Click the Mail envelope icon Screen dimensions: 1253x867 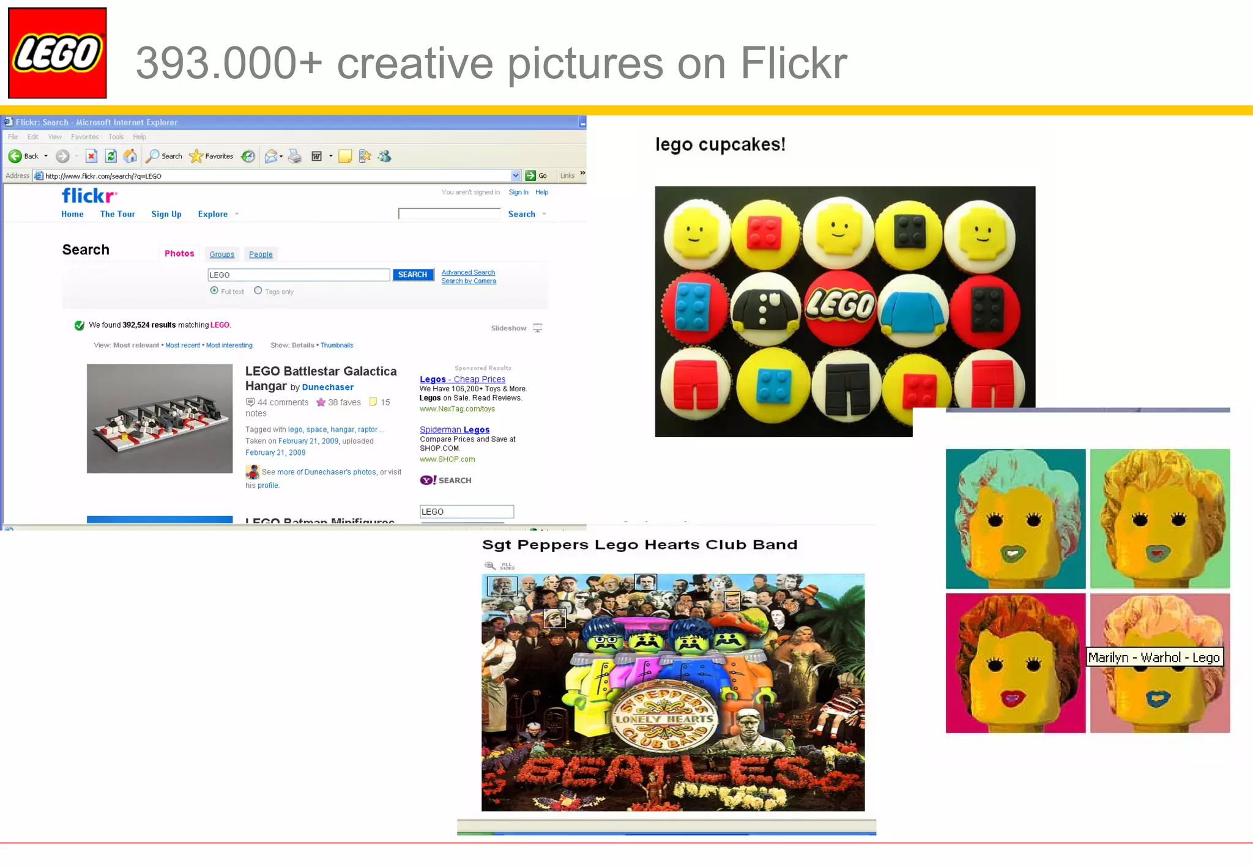[270, 156]
